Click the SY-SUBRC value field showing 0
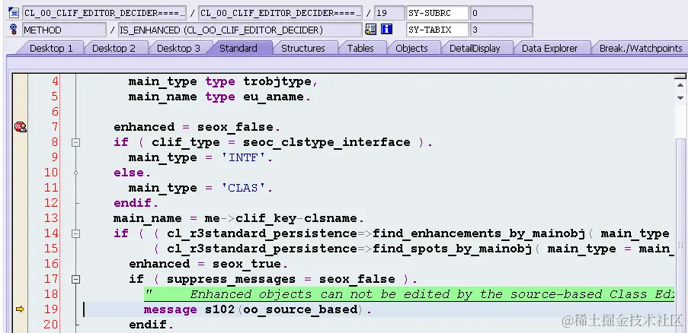Viewport: 688px width, 333px height. (501, 13)
